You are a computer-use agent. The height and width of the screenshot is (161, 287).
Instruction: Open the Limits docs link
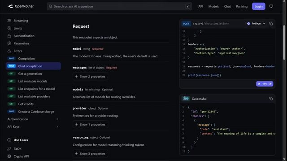click(18, 28)
